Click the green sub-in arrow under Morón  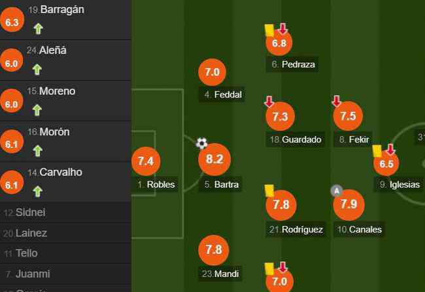pos(38,151)
